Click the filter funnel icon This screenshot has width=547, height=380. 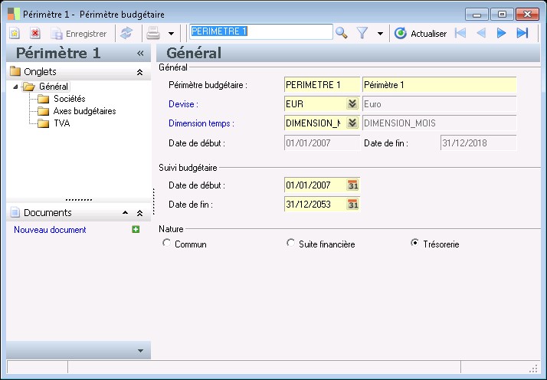[362, 33]
